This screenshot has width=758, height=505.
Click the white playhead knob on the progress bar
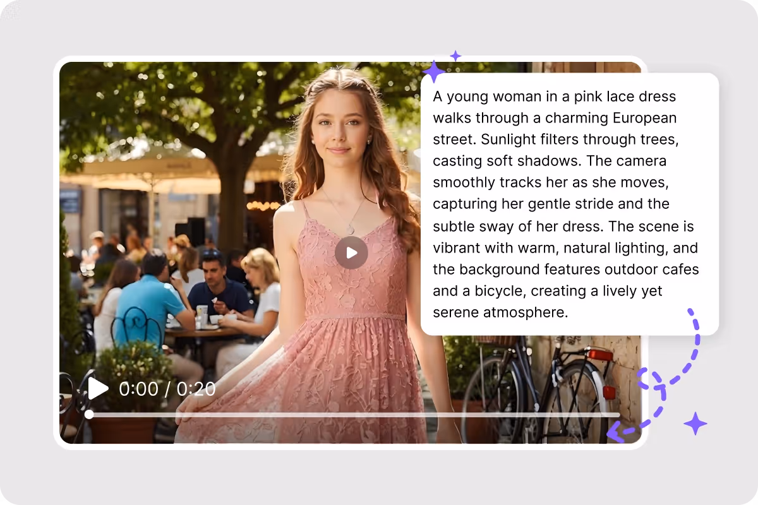click(89, 415)
